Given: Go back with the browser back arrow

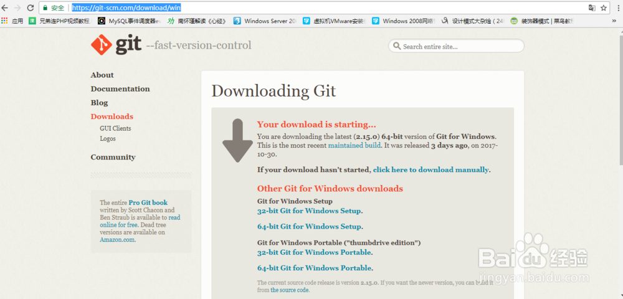Looking at the screenshot, I should click(5, 7).
